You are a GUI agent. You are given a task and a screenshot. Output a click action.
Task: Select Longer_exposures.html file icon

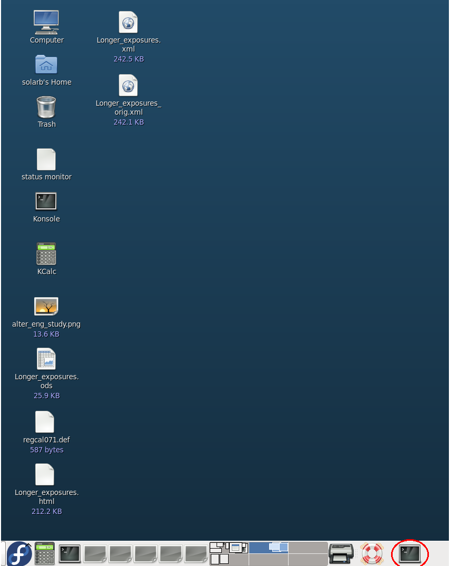click(x=45, y=474)
